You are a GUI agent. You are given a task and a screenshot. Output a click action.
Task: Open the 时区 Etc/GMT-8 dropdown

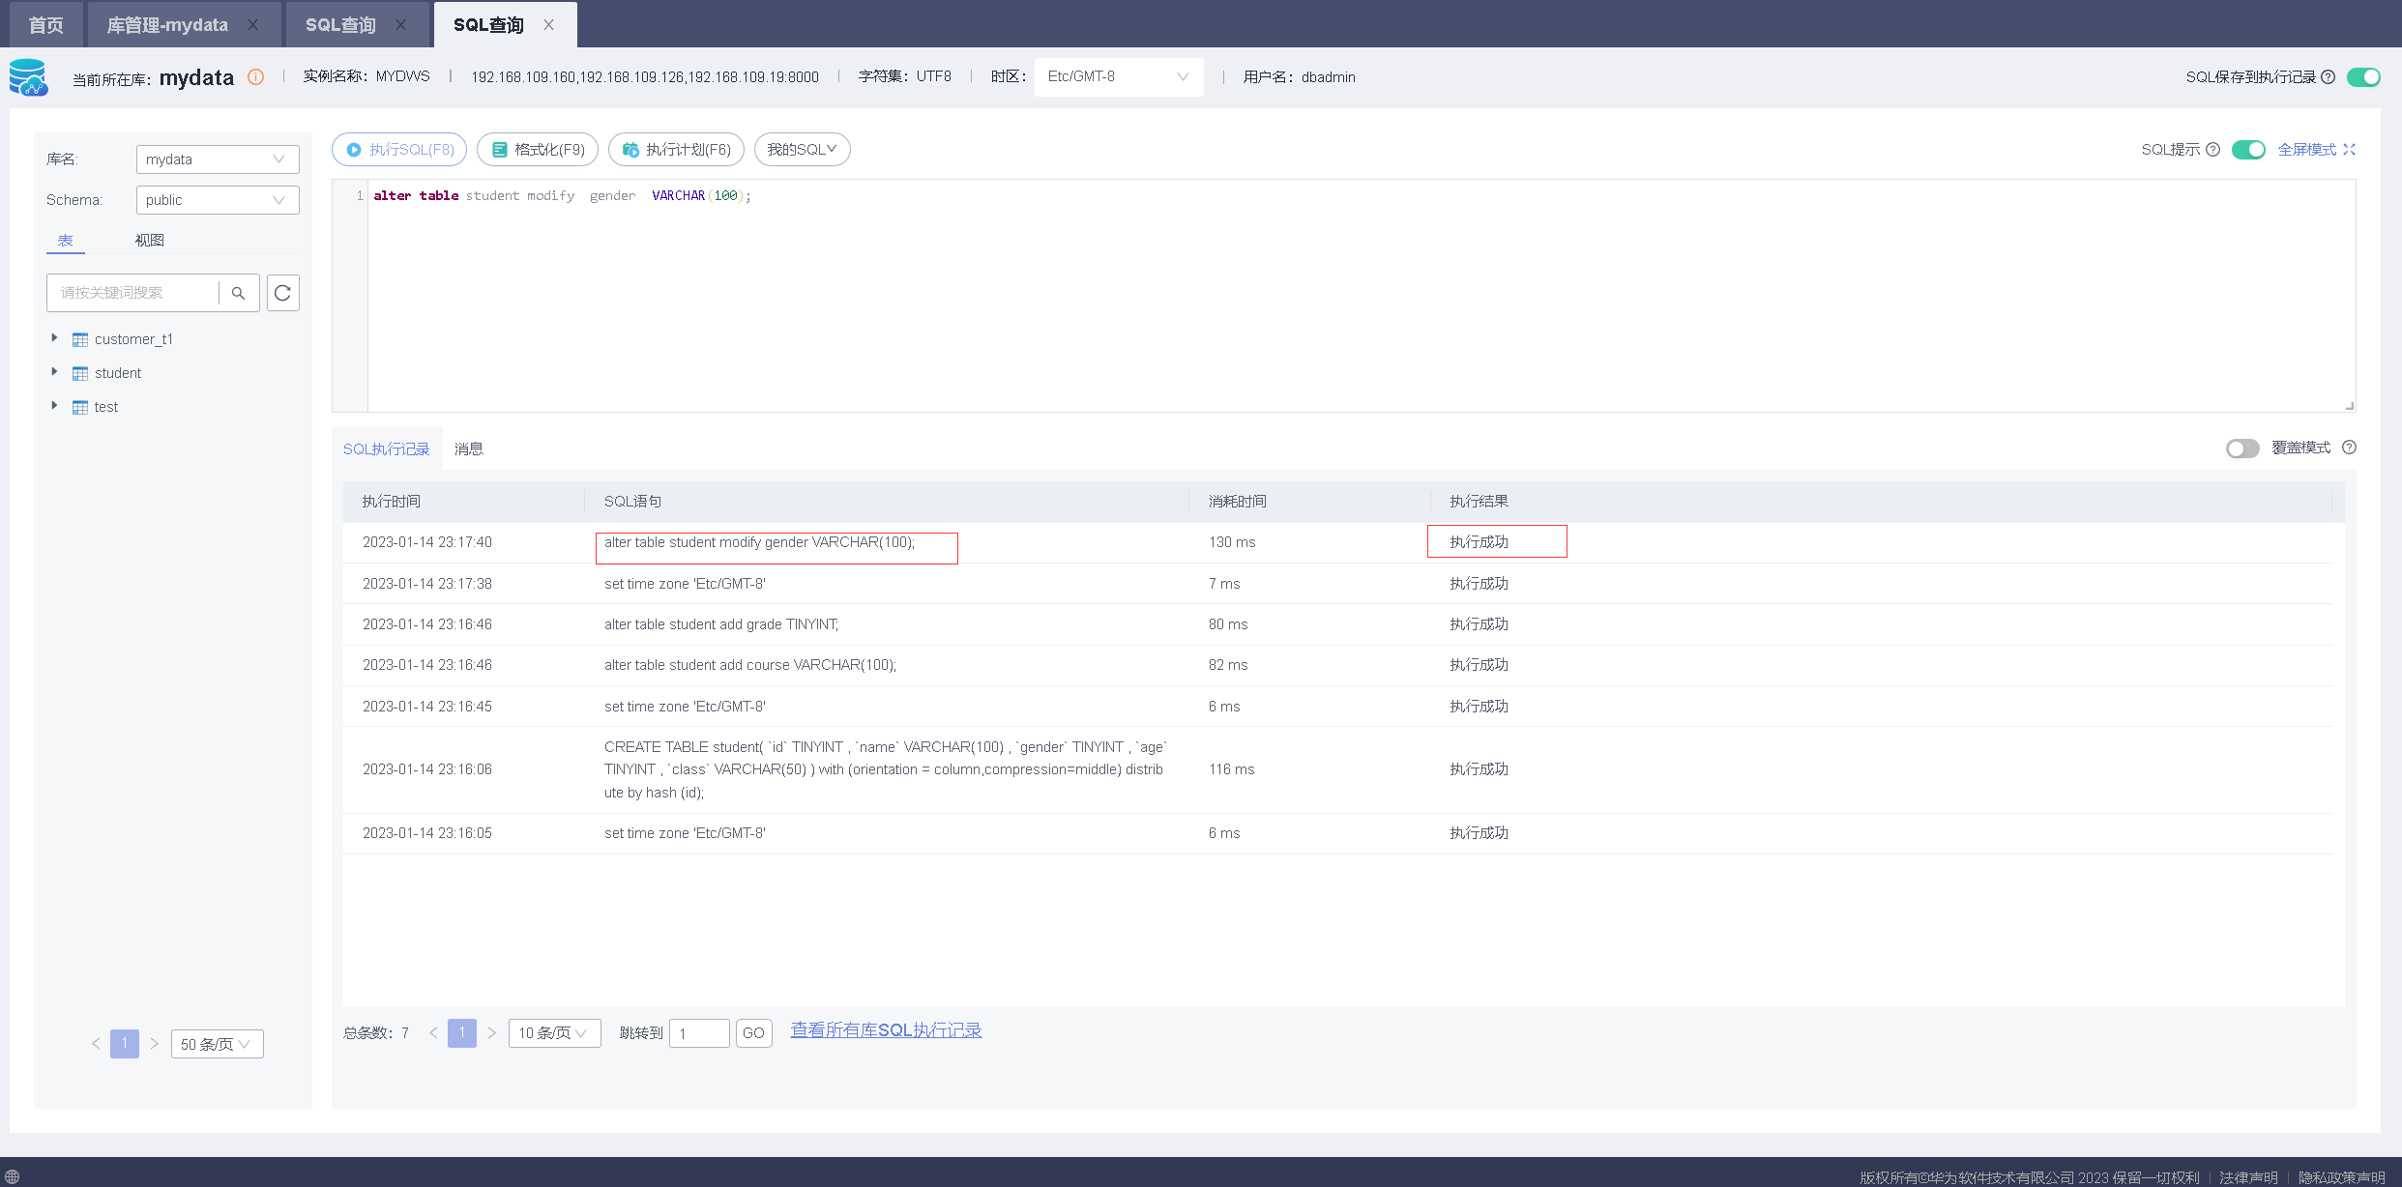pos(1118,77)
